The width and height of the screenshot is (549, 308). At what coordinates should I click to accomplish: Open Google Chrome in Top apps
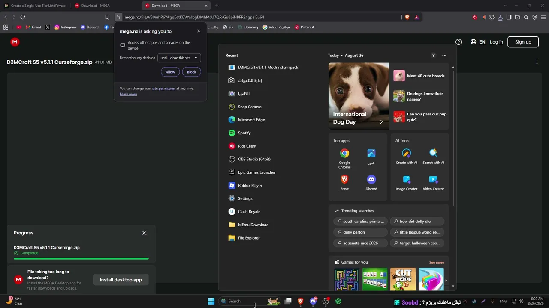point(344,158)
